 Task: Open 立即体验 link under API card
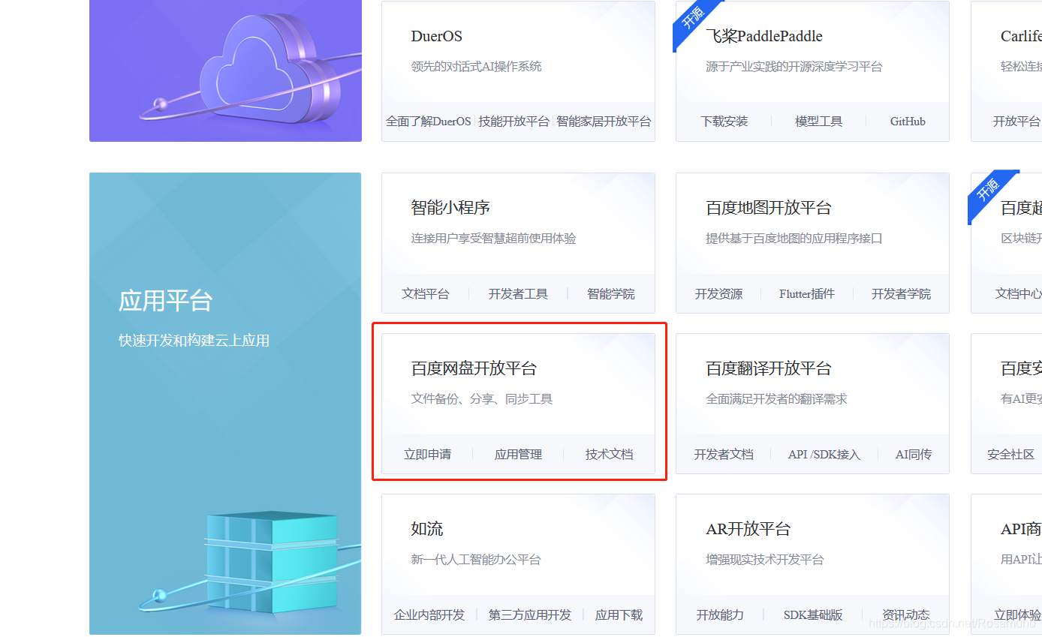click(x=1018, y=615)
